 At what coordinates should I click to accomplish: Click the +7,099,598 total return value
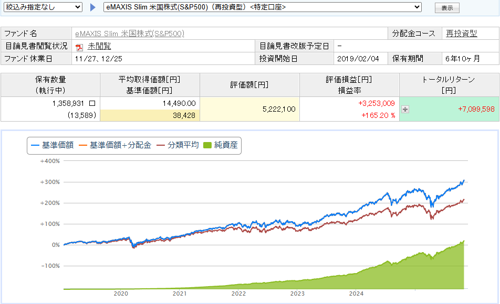click(476, 109)
